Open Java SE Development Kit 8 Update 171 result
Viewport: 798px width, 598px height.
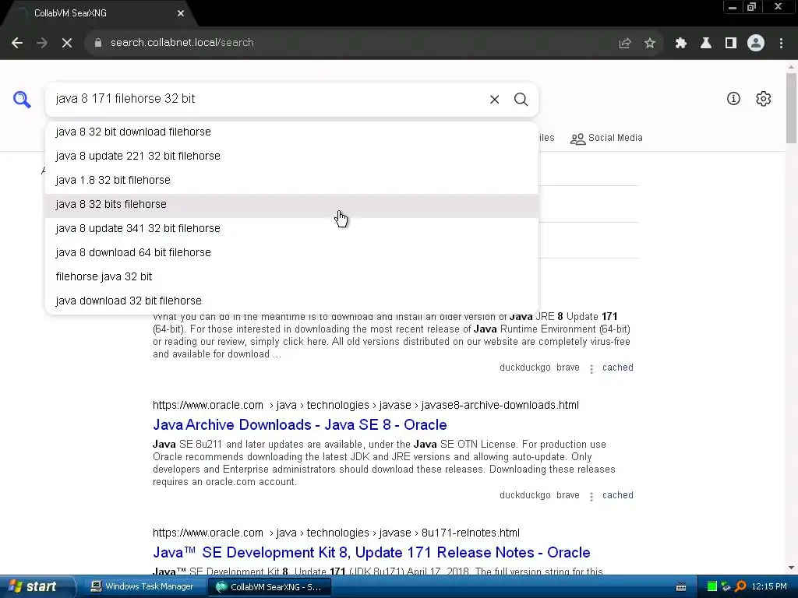pyautogui.click(x=372, y=552)
